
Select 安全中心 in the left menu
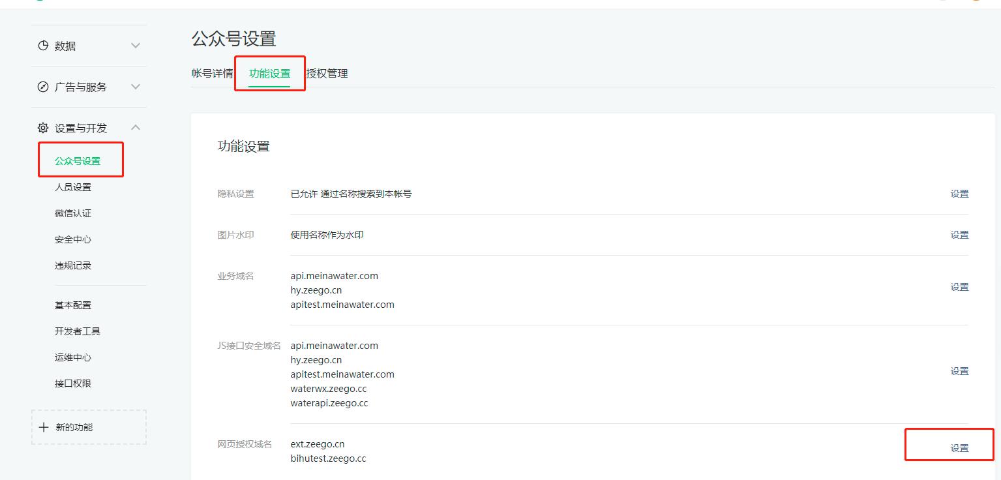[73, 239]
